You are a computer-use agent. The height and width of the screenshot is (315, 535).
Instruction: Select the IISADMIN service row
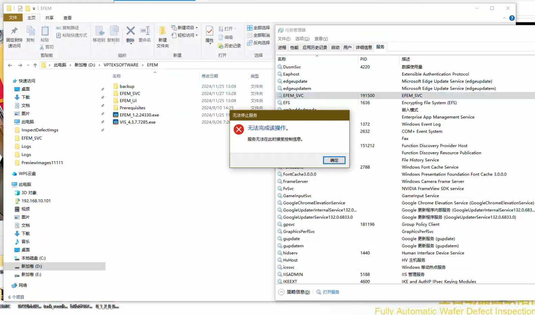[x=406, y=274]
